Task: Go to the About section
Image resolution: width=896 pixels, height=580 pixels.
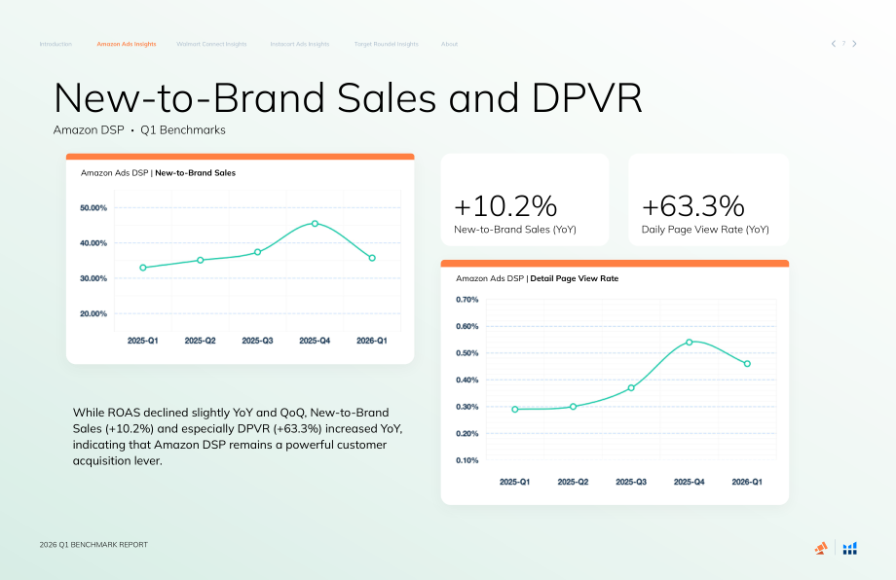Action: pos(449,44)
